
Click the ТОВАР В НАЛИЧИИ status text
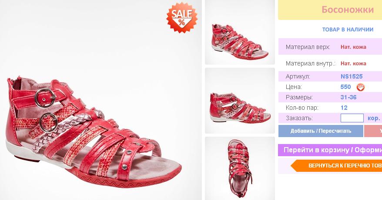pyautogui.click(x=348, y=30)
